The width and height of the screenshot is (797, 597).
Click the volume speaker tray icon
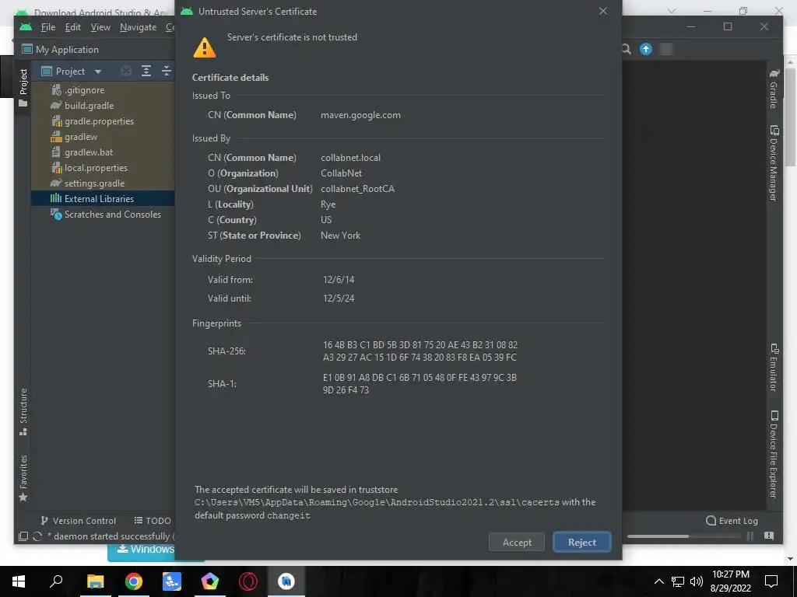click(x=697, y=581)
